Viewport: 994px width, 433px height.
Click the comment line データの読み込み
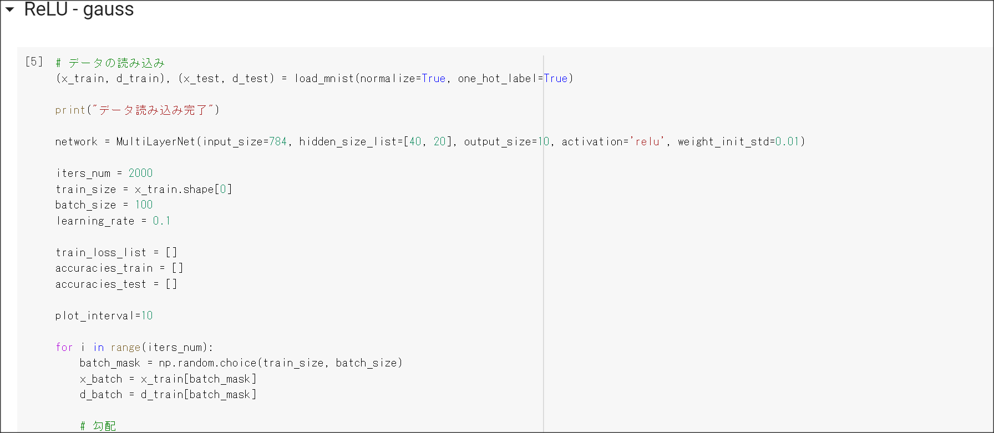pyautogui.click(x=110, y=63)
